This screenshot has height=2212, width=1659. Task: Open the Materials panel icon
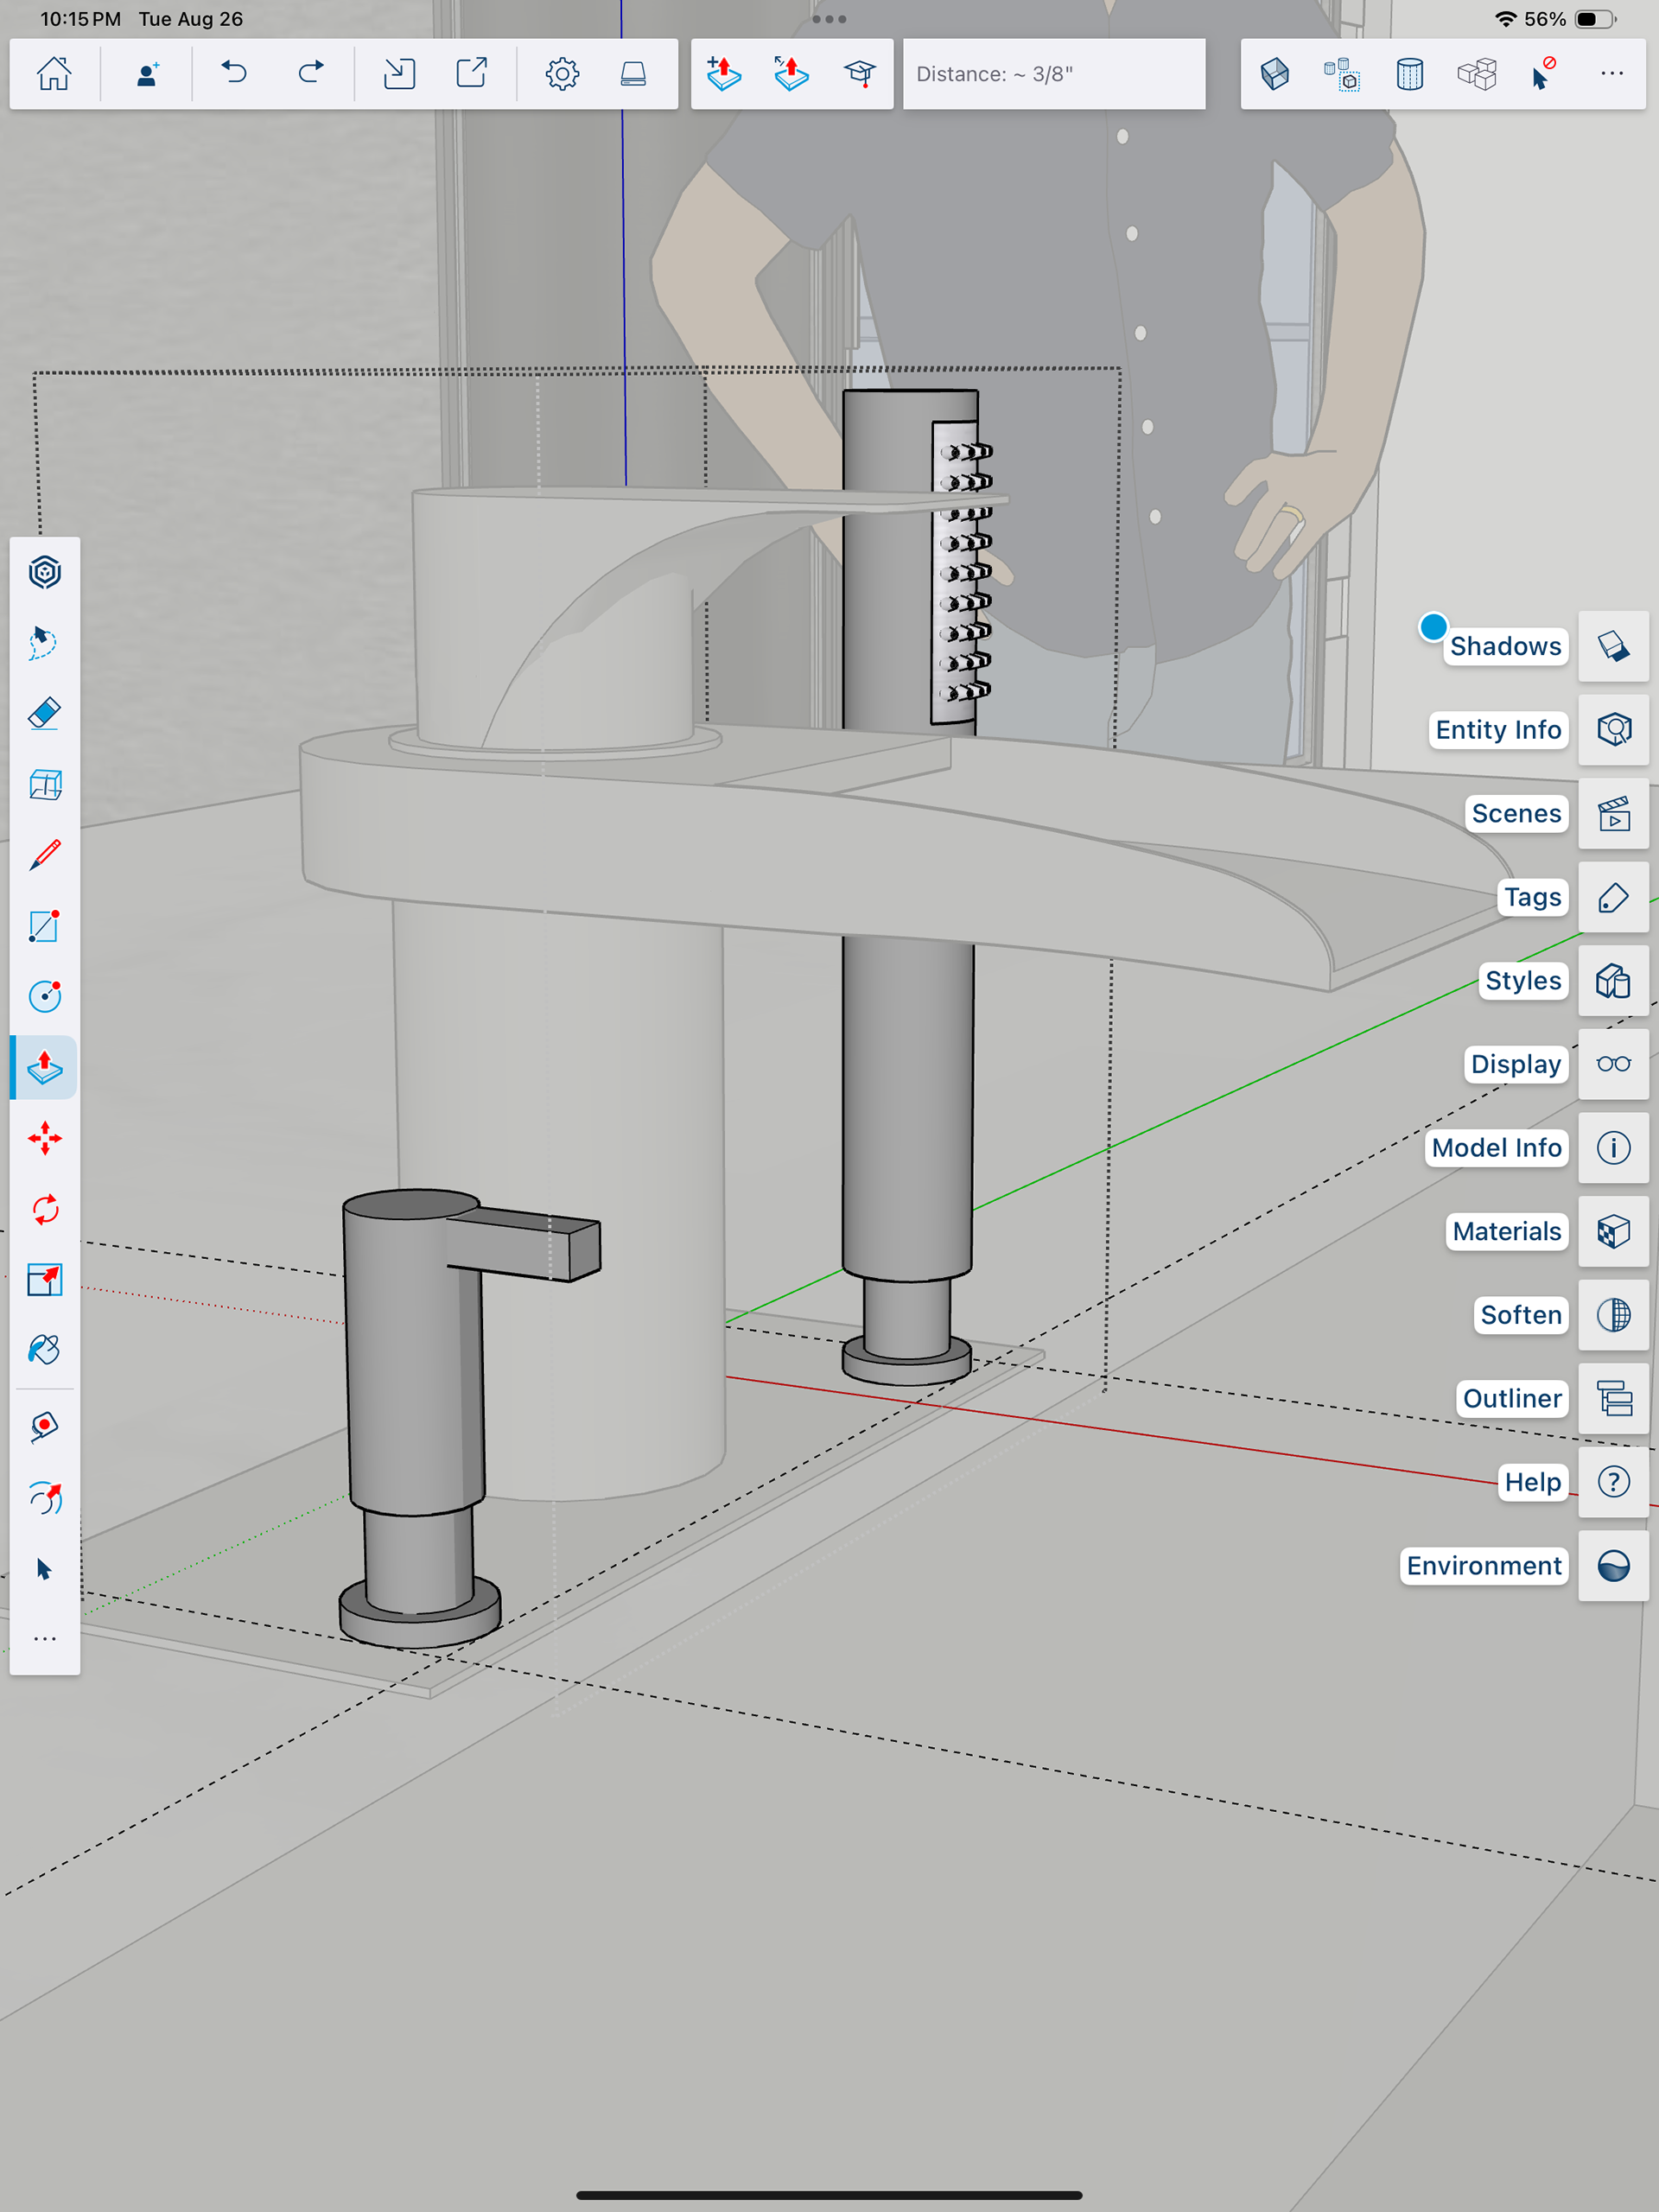(1613, 1231)
